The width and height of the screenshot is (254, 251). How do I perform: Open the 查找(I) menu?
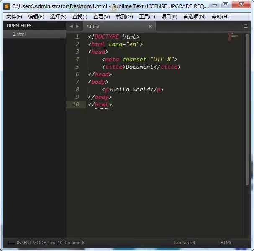[x=80, y=17]
